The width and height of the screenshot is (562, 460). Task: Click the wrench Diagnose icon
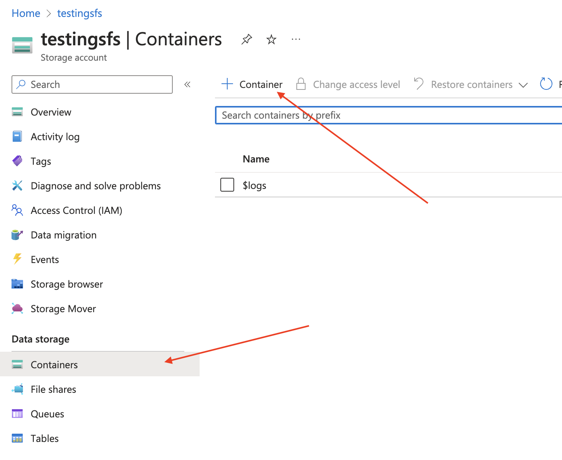(17, 185)
